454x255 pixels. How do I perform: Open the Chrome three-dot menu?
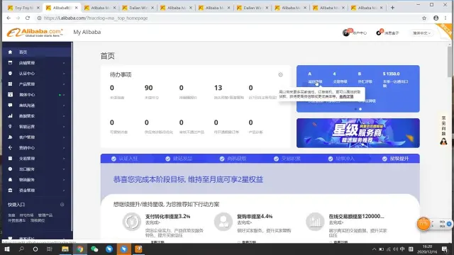click(x=445, y=18)
